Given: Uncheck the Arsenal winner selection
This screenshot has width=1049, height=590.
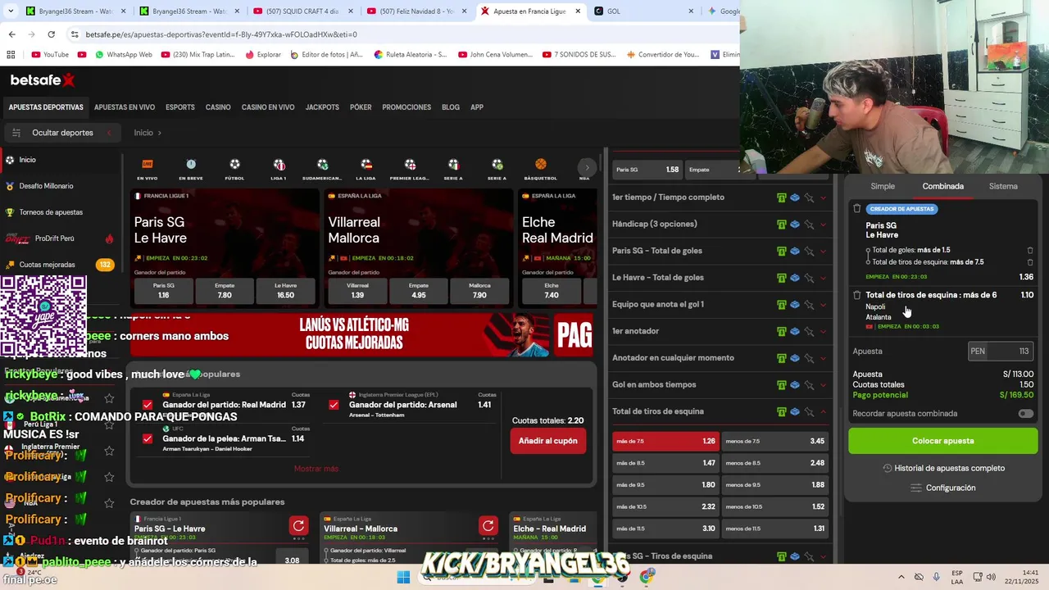Looking at the screenshot, I should (334, 405).
